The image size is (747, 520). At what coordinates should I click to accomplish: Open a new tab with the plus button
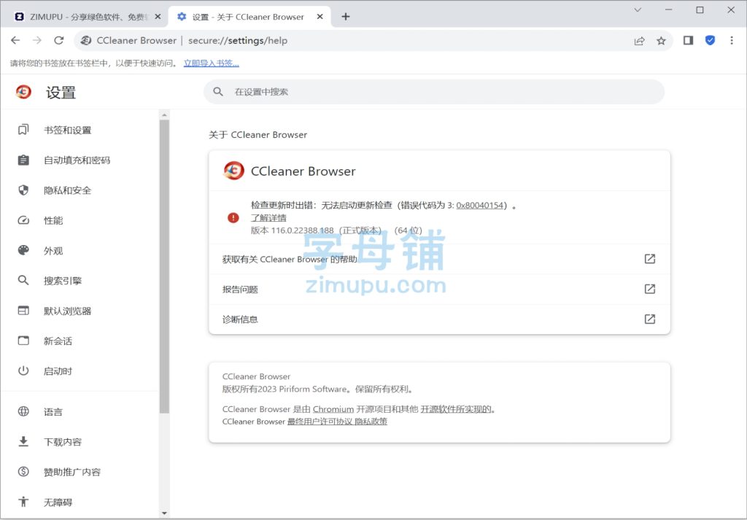click(x=345, y=17)
